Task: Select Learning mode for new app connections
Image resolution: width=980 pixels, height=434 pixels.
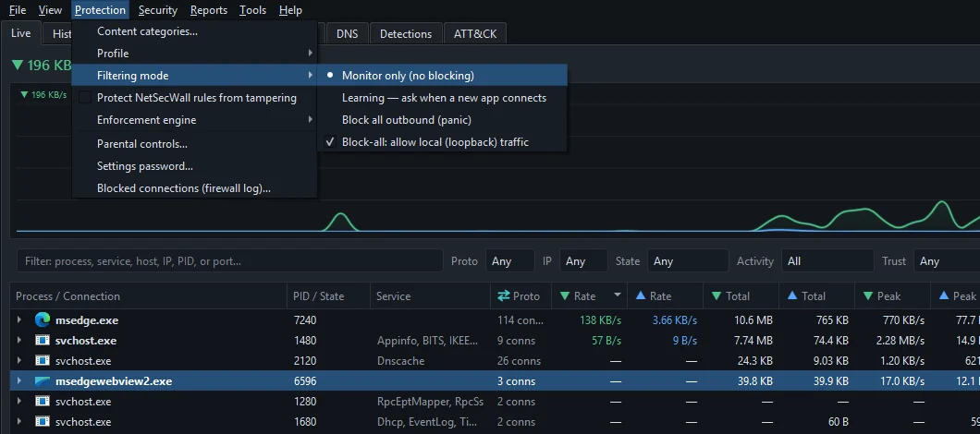Action: coord(442,98)
